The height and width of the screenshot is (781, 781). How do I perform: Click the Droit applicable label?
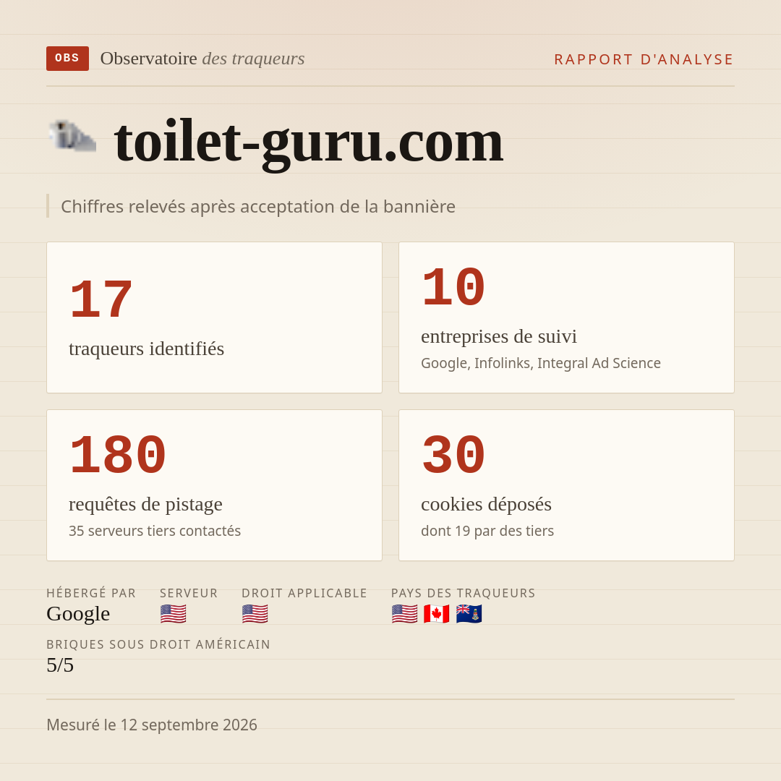coord(304,593)
